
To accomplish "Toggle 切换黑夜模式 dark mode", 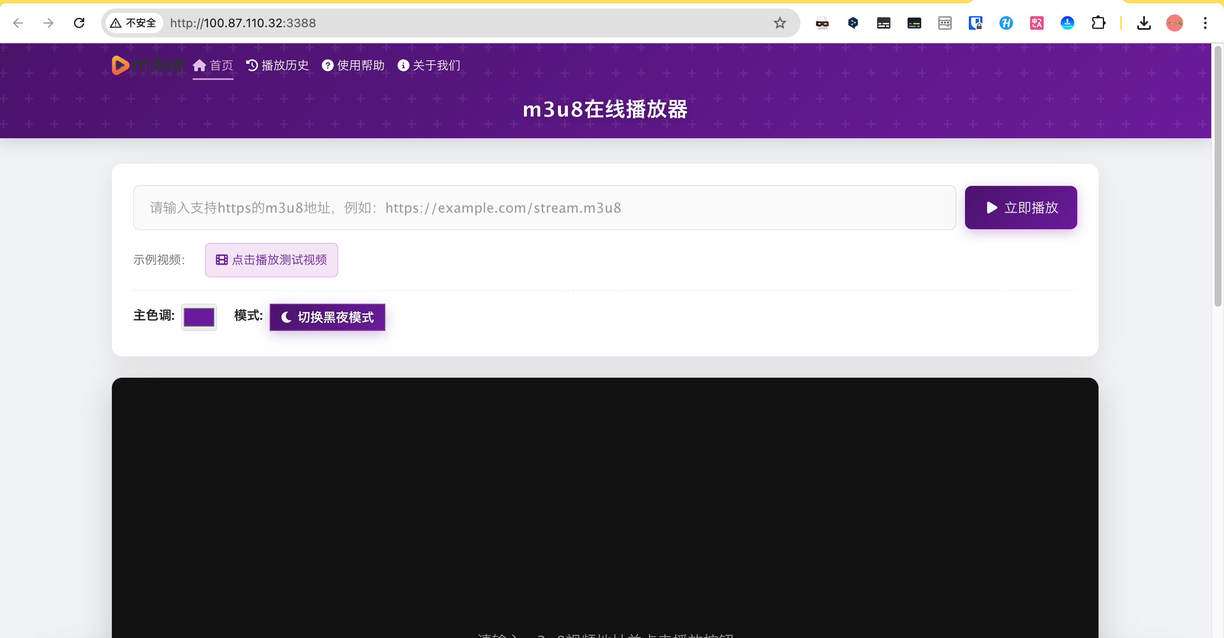I will (327, 317).
